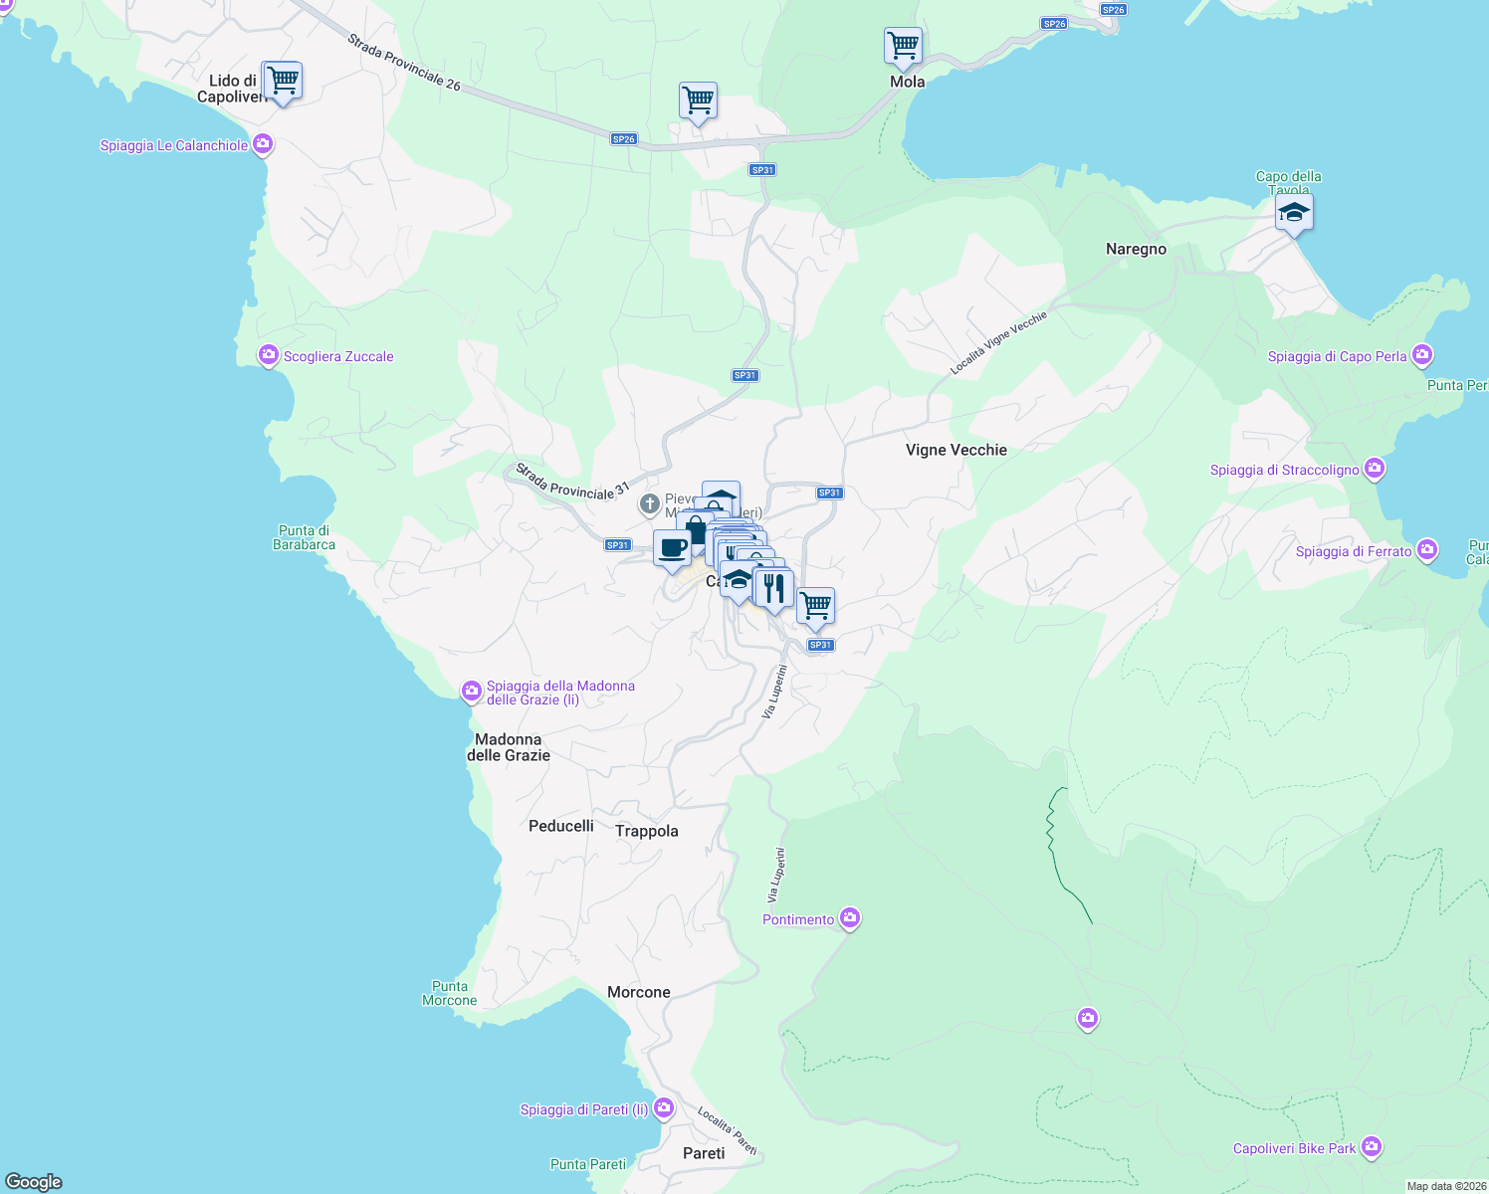
Task: Select the Spiaggia della Madonna delle Grazie marker
Action: (470, 690)
